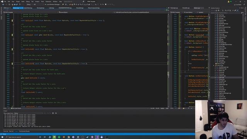Open the Debug menu
Image resolution: width=247 pixels, height=139 pixels.
(28, 2)
